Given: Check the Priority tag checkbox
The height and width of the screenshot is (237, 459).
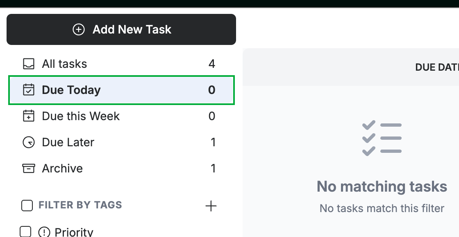Looking at the screenshot, I should click(25, 232).
